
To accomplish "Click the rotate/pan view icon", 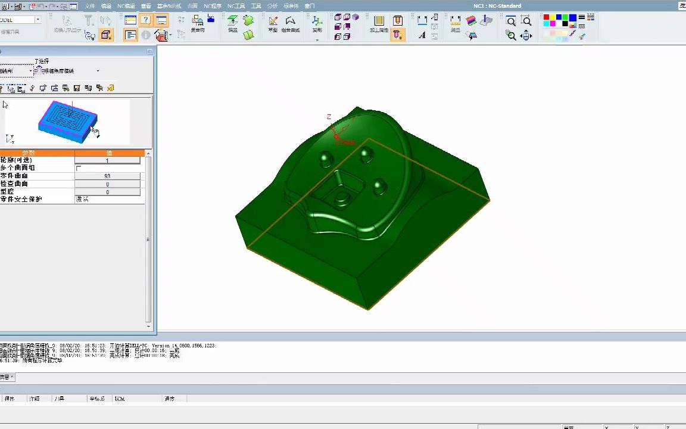I will pyautogui.click(x=526, y=35).
